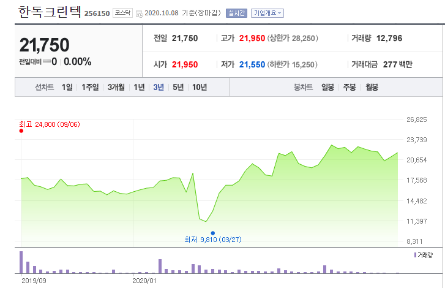Click 시가 value 21,950
Image resolution: width=445 pixels, height=288 pixels.
coord(185,64)
